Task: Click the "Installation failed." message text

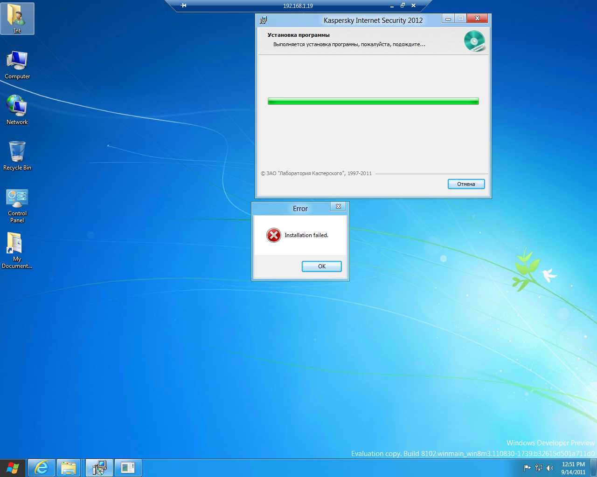Action: [x=306, y=235]
